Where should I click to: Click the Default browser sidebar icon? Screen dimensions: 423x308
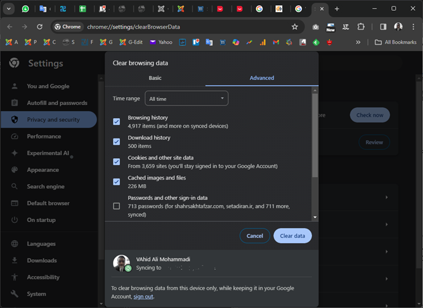click(15, 203)
